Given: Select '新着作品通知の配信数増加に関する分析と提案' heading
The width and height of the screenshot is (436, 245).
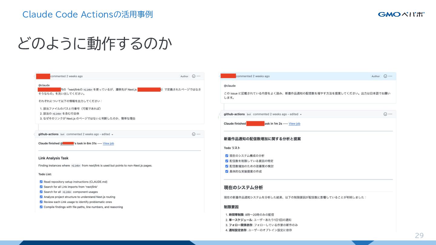Looking at the screenshot, I should [262, 139].
